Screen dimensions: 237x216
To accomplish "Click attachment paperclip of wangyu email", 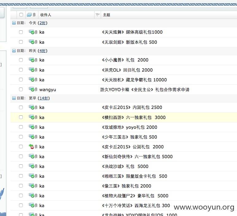I will click(x=36, y=89).
